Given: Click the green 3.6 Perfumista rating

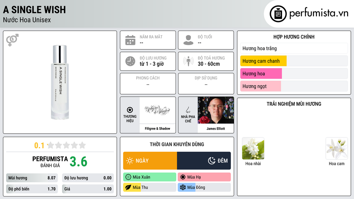Looking at the screenshot, I should coord(78,162).
